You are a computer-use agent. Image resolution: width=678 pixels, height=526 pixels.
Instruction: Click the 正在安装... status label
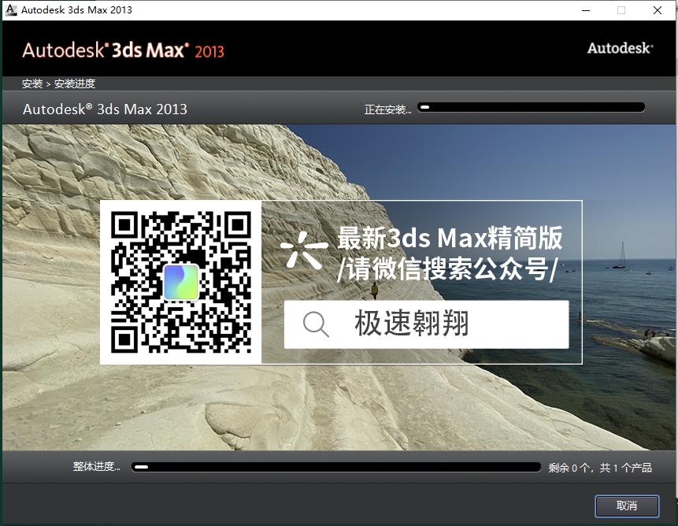click(x=387, y=109)
